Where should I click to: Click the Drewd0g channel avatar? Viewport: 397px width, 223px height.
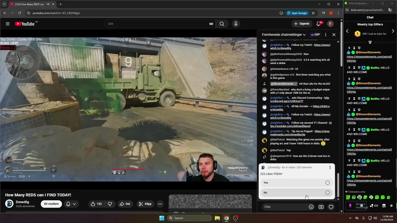(9, 204)
